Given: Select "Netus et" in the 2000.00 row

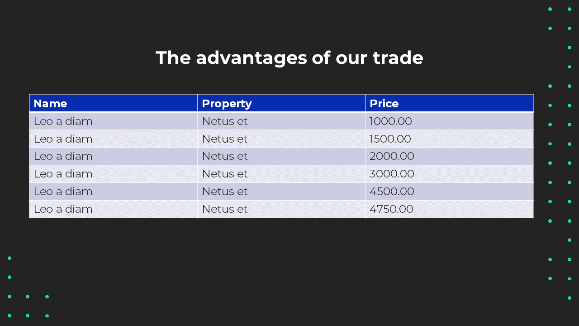Looking at the screenshot, I should coord(225,156).
